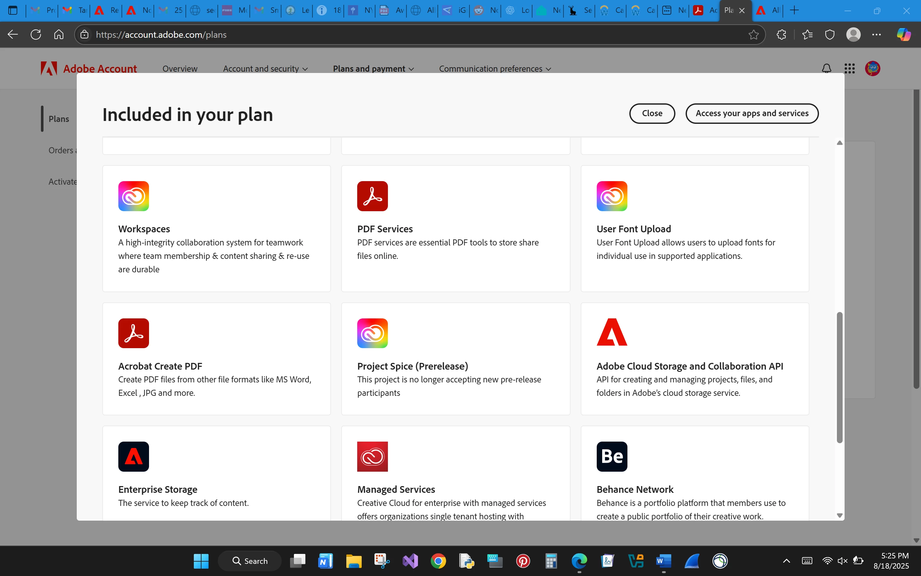
Task: Click the Enterprise Storage Adobe icon
Action: 133,456
